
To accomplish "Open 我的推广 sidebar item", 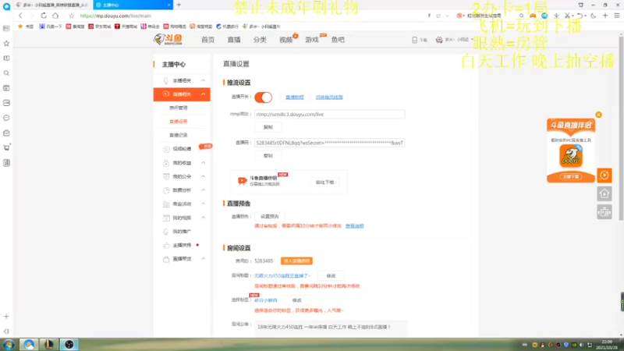I will click(x=182, y=231).
